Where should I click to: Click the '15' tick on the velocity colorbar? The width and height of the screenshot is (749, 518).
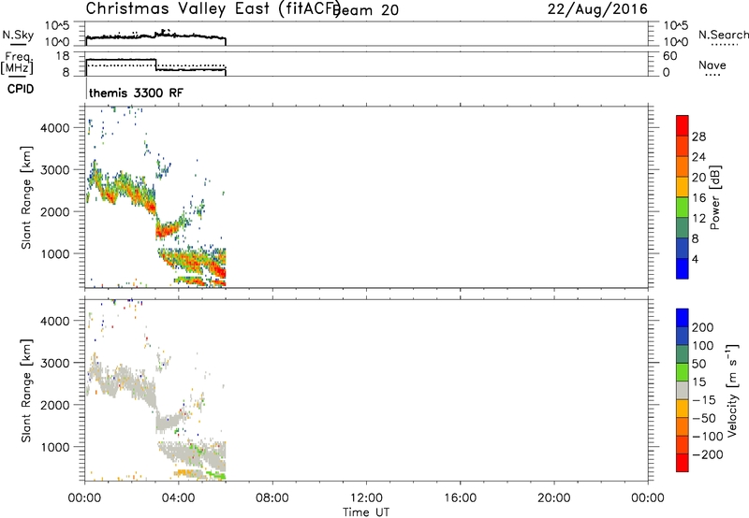click(x=698, y=381)
